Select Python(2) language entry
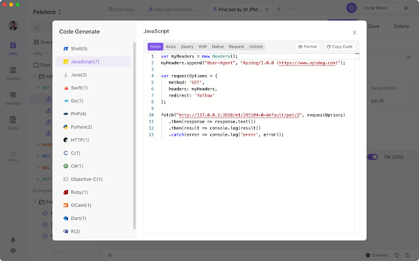The image size is (419, 261). 93,127
